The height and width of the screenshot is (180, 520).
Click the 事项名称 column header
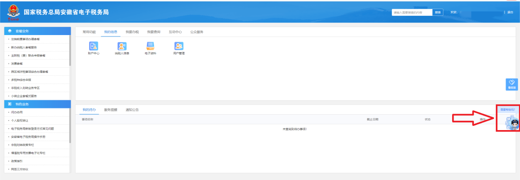coord(87,119)
